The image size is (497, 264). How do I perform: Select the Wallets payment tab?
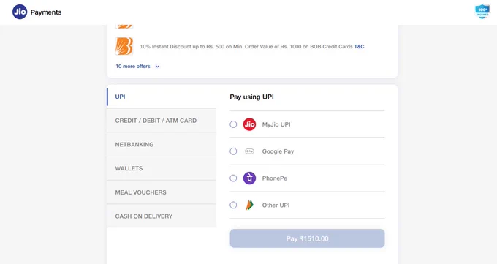point(162,168)
